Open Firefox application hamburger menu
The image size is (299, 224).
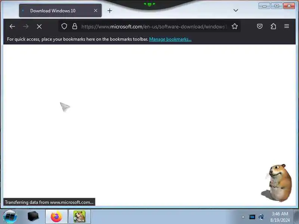pyautogui.click(x=287, y=26)
